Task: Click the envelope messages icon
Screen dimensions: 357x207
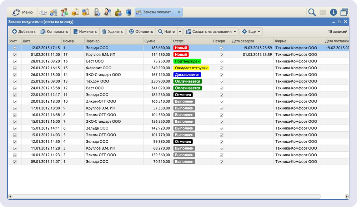Action: pos(323,12)
